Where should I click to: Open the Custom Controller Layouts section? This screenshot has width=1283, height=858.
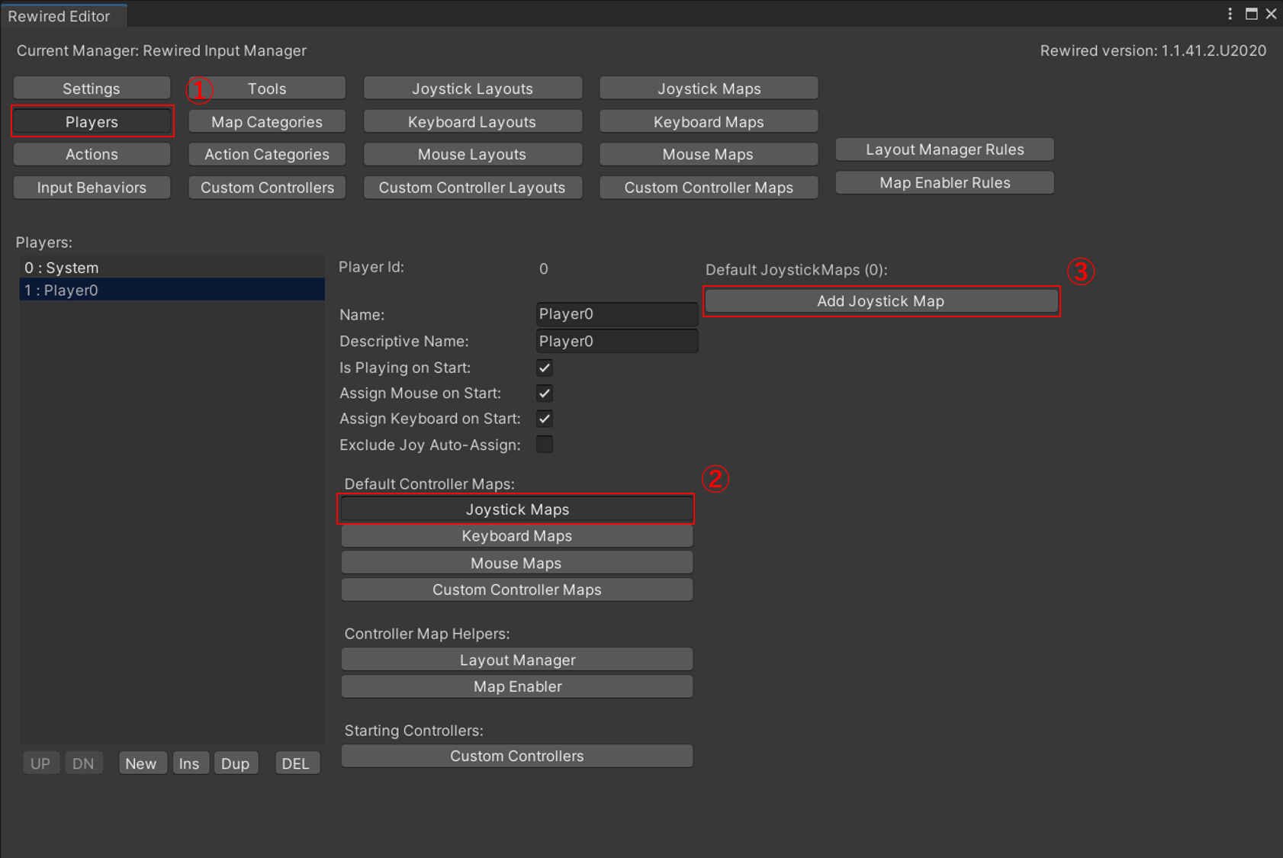(x=472, y=187)
